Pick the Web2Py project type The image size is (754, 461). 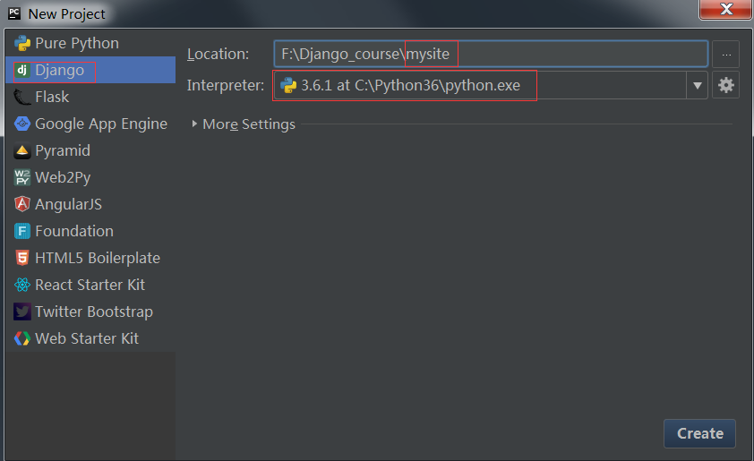pos(90,177)
